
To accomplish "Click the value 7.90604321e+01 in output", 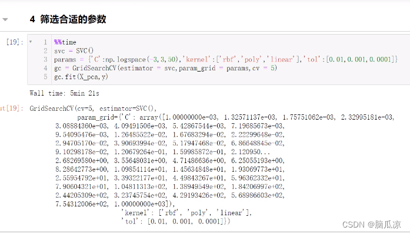I will click(81, 186).
